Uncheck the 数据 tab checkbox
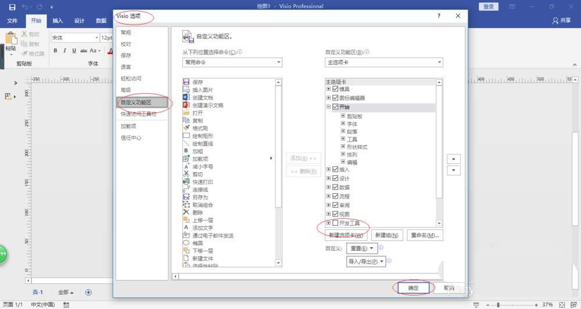The height and width of the screenshot is (309, 581). [x=335, y=187]
